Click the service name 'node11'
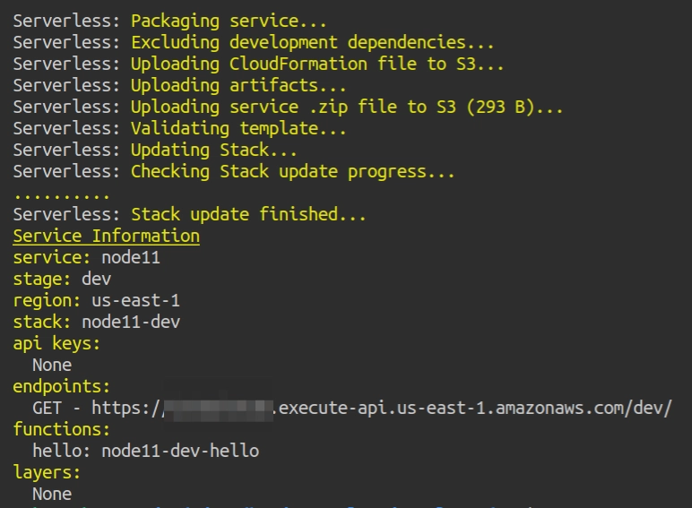 (x=131, y=257)
